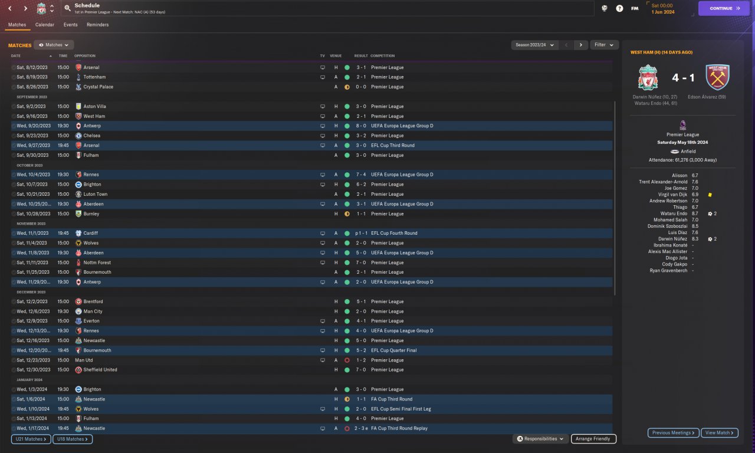Click the up-down arrows beside the club badge
Screen dimensions: 755x453
[x=52, y=9]
